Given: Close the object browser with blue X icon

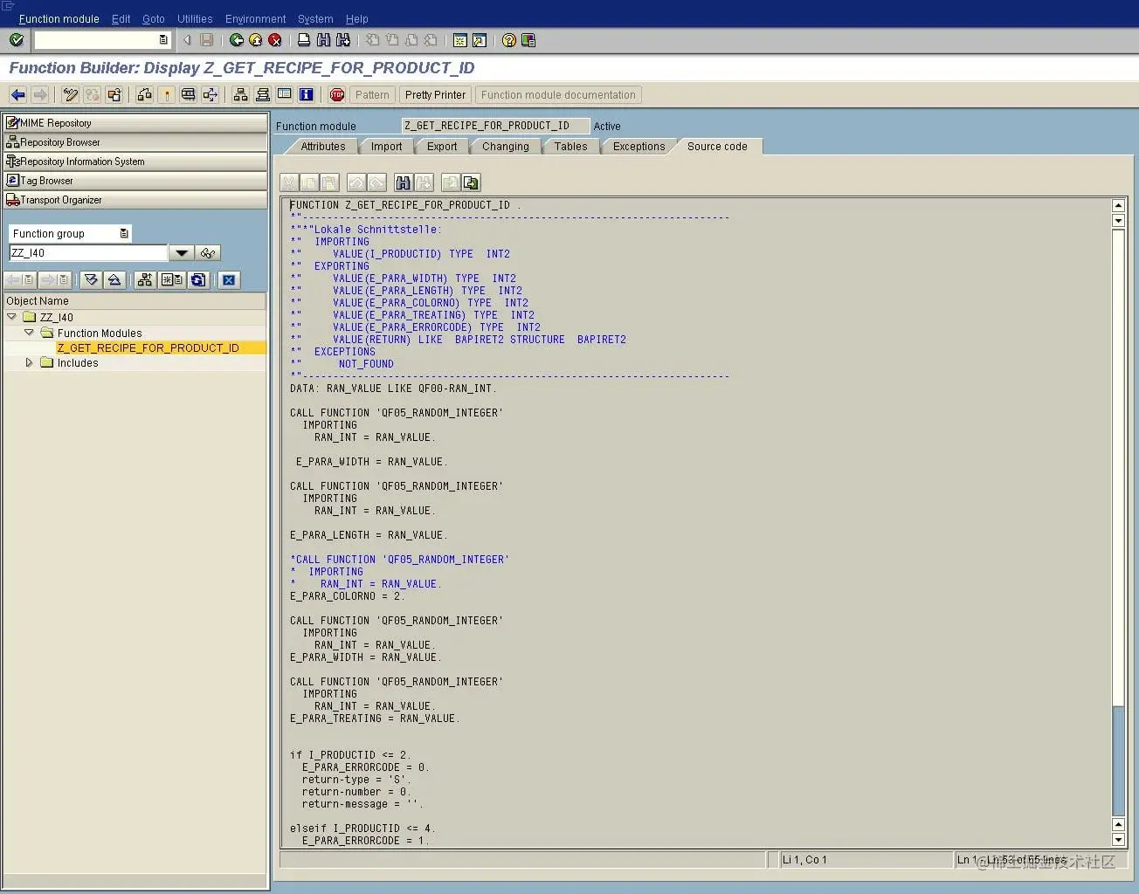Looking at the screenshot, I should [x=229, y=280].
